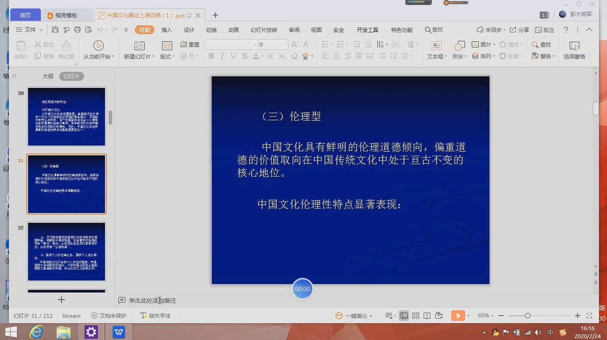Open the font size dropdown
This screenshot has height=340, width=607.
click(285, 44)
